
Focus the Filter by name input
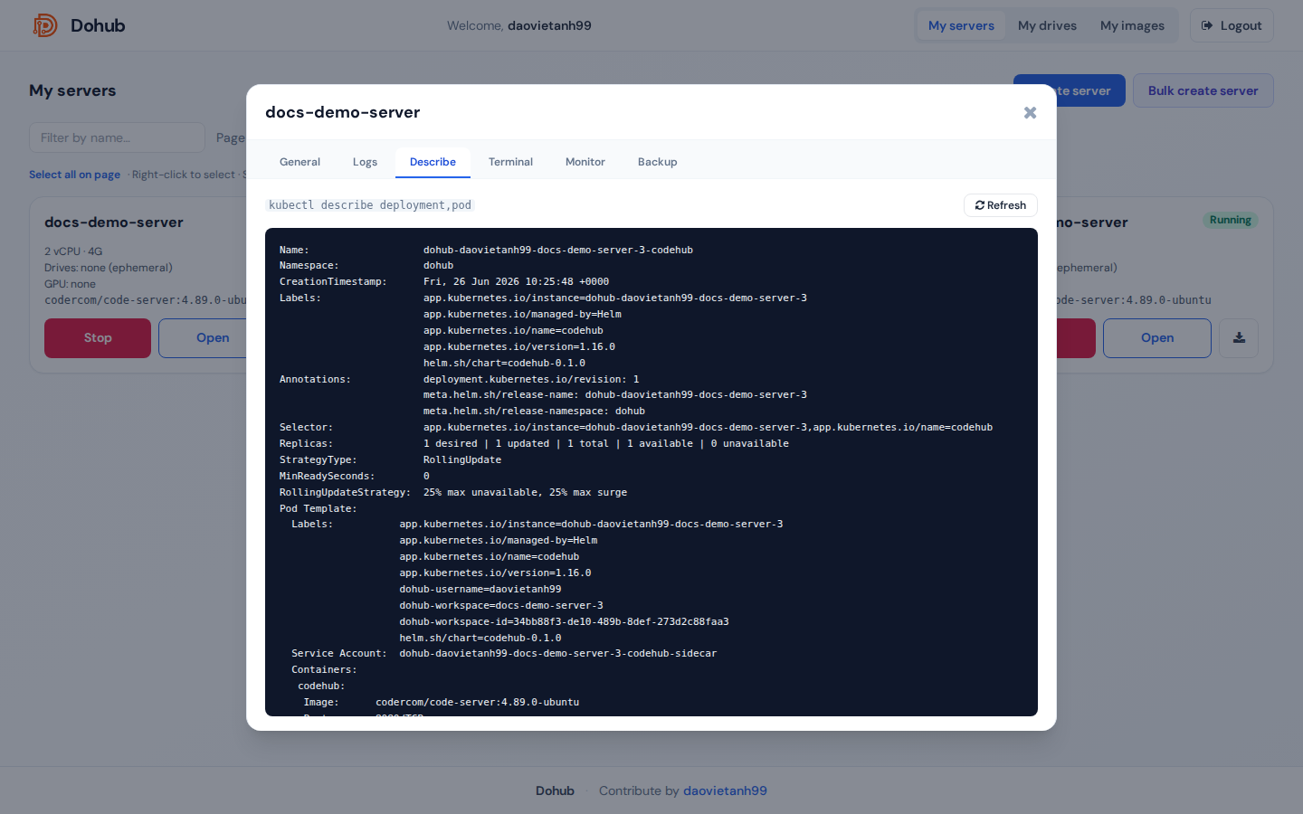coord(118,137)
